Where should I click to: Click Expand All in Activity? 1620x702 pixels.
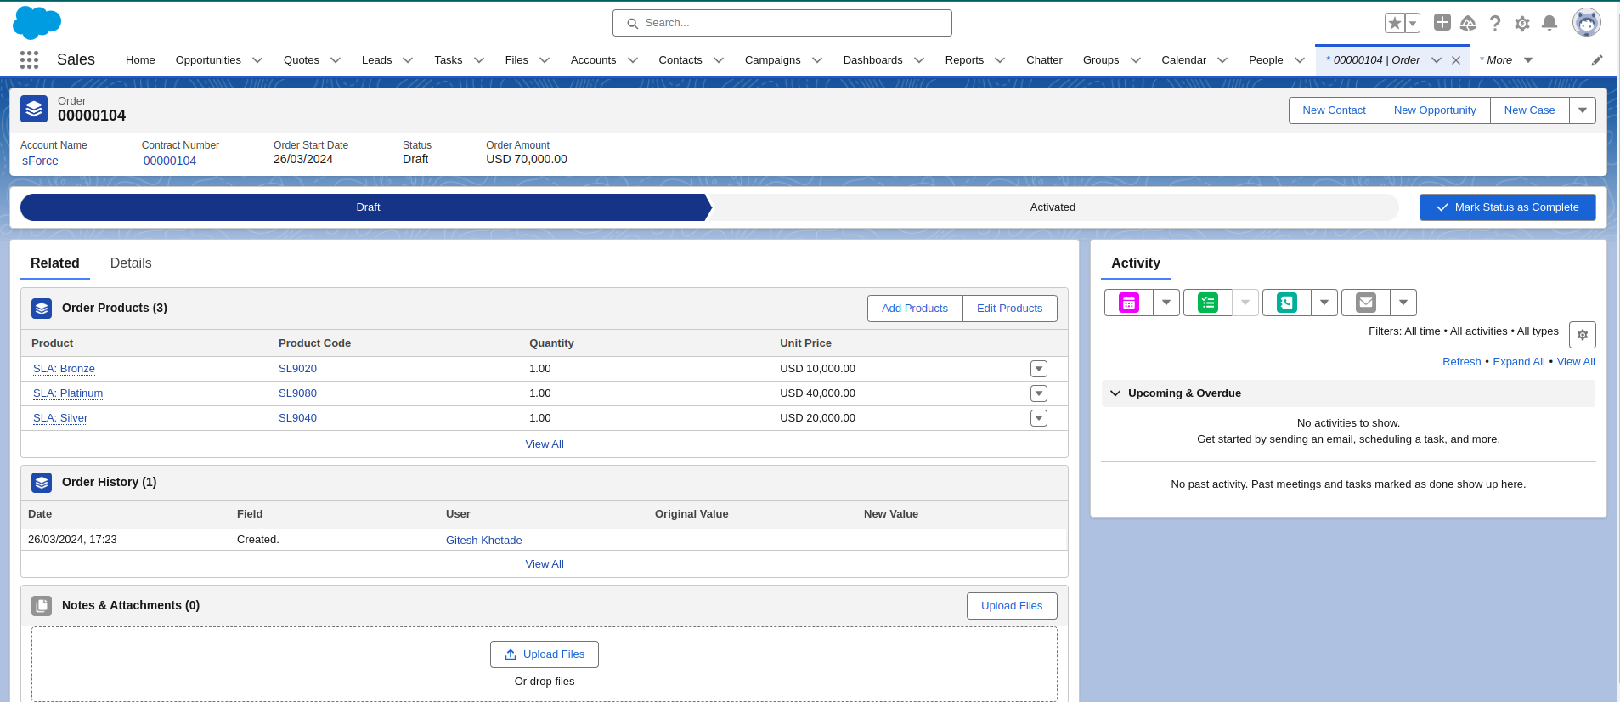(x=1519, y=362)
